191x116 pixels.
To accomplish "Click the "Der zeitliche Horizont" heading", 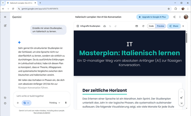I will click(105, 90).
